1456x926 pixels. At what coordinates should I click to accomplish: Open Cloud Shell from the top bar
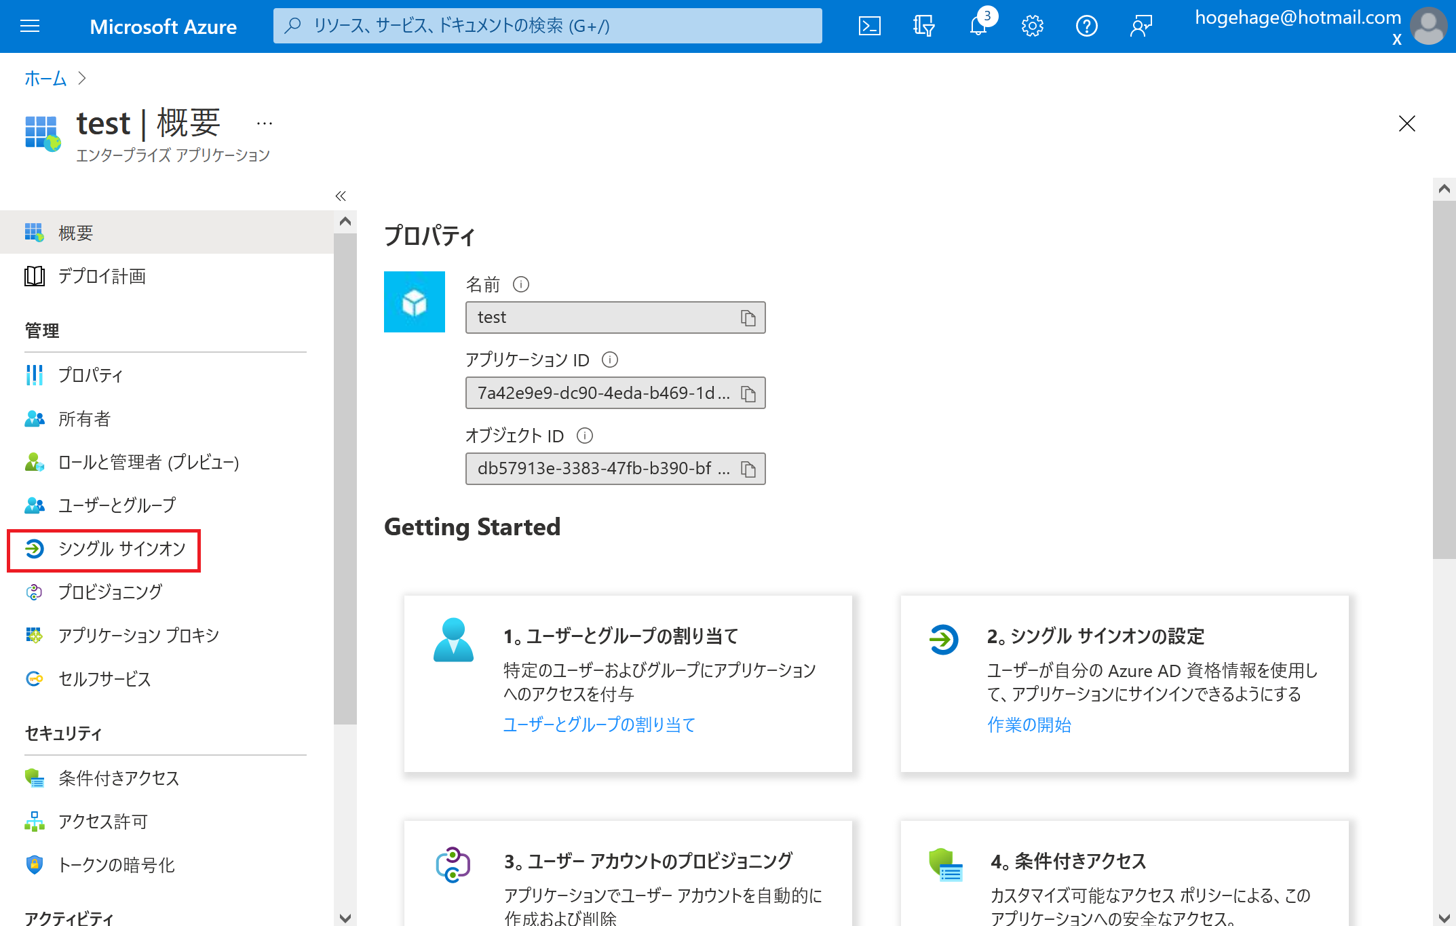(x=869, y=26)
